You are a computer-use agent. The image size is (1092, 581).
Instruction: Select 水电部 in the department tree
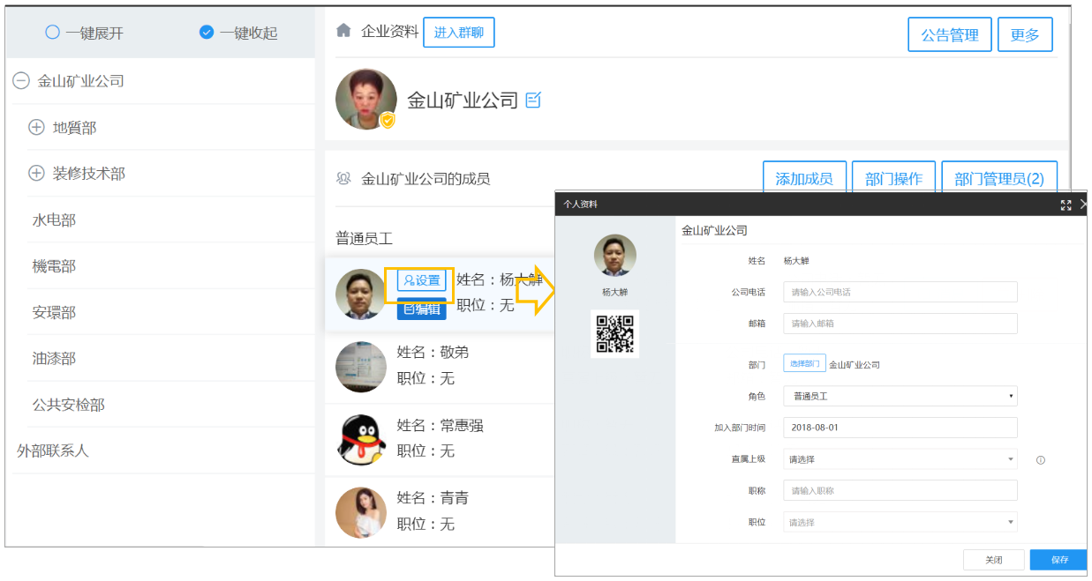(x=54, y=220)
